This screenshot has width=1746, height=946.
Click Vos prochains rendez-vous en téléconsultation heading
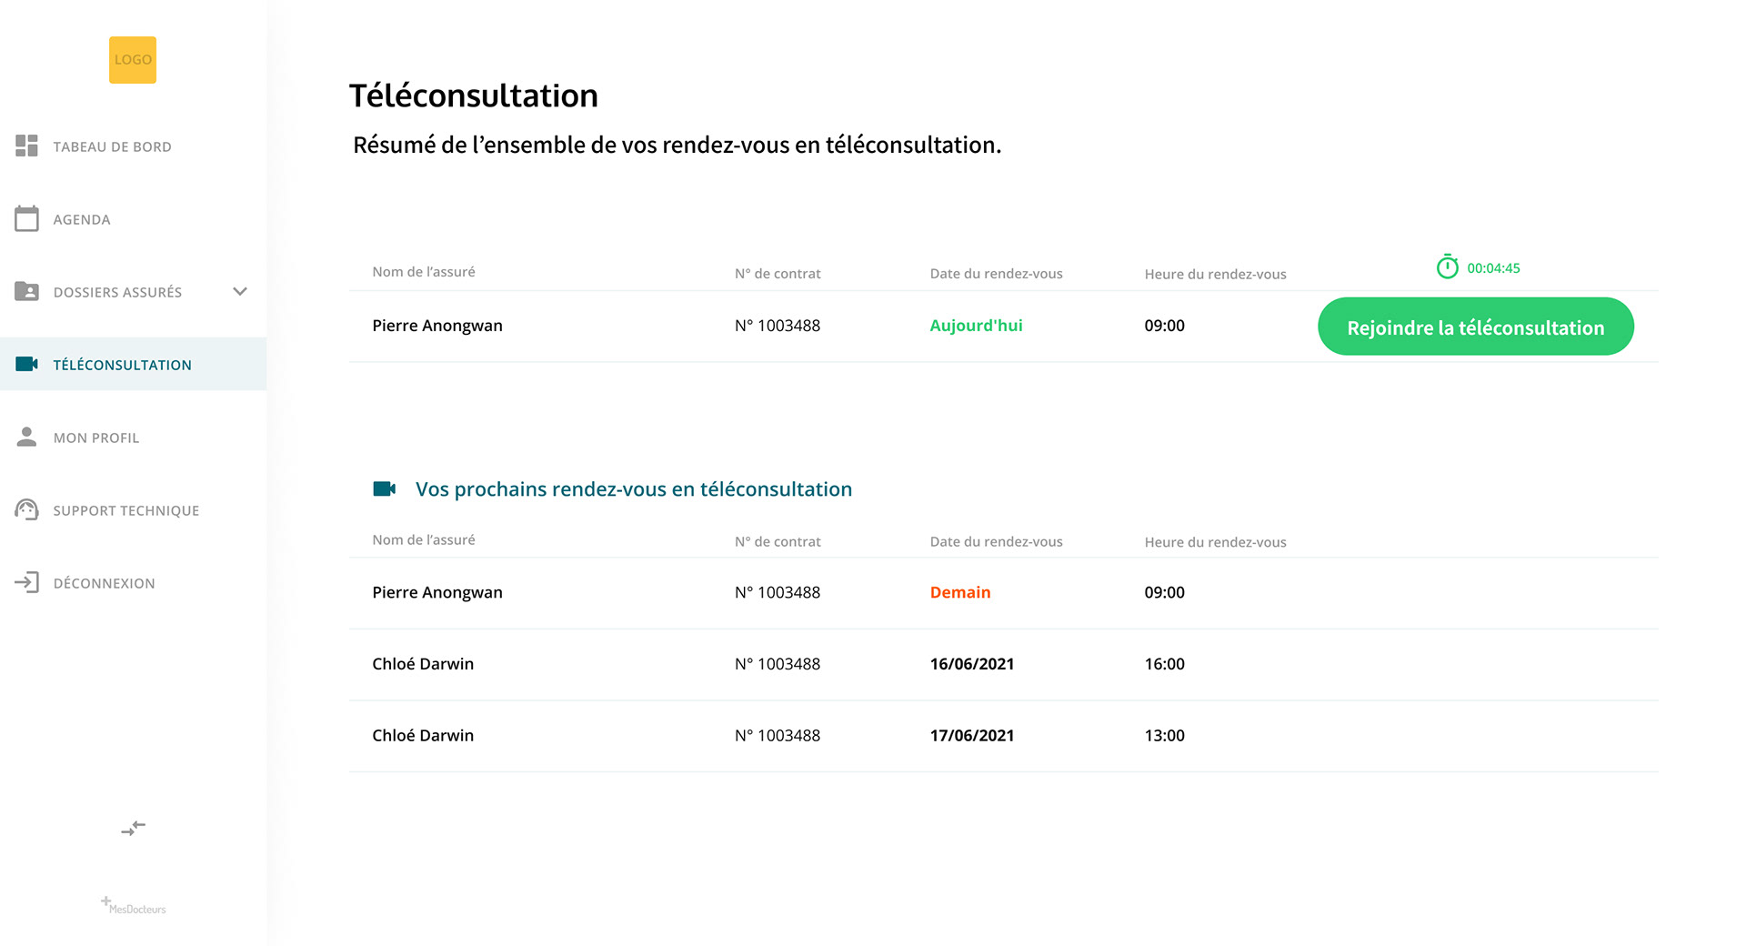(634, 489)
